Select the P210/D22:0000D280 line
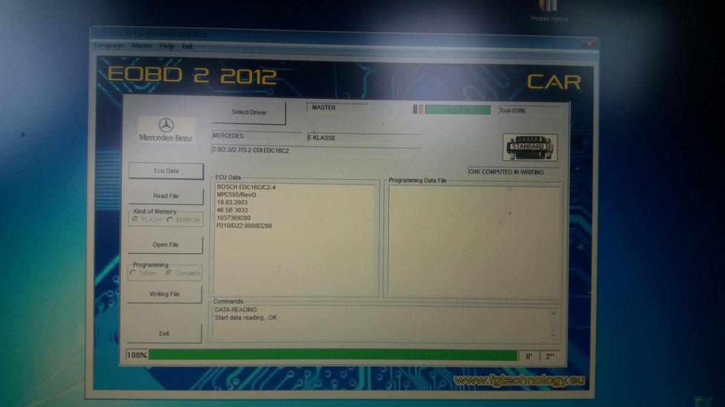Screen dimensions: 725x407 [244, 226]
